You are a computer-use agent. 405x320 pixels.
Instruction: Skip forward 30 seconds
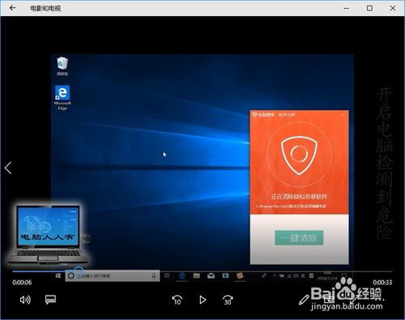[228, 300]
